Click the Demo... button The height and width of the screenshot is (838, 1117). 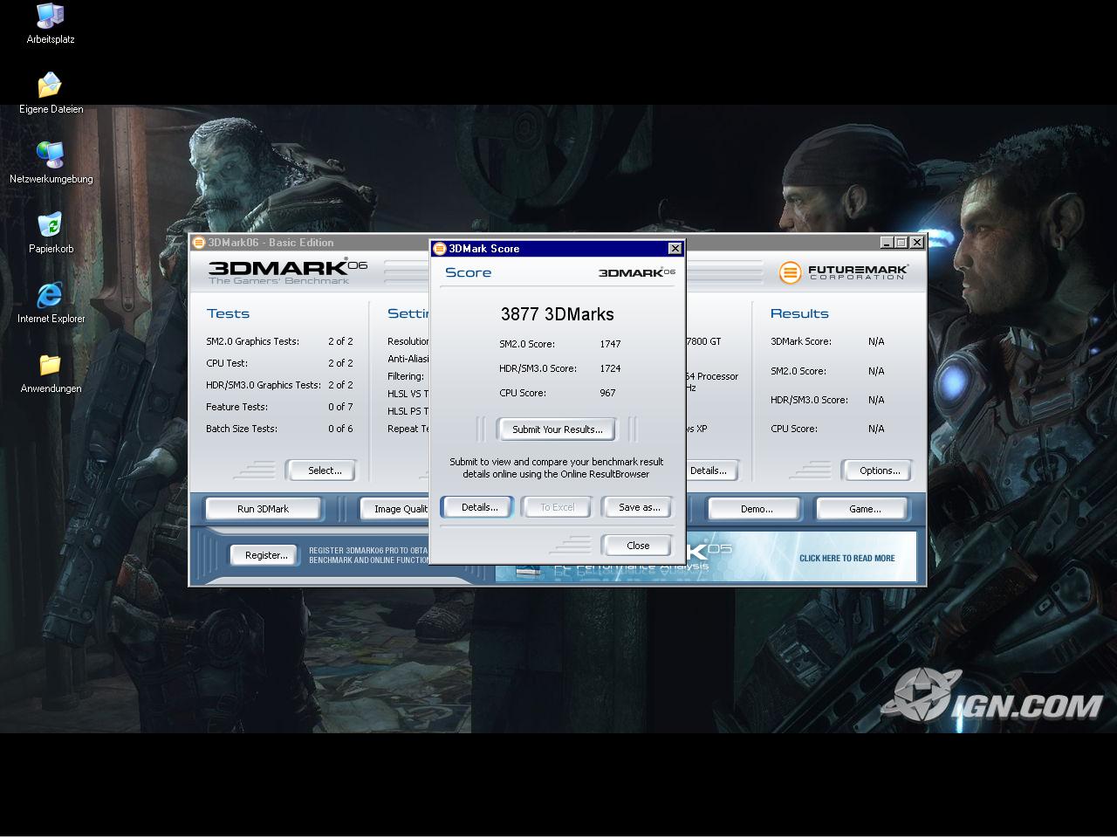tap(756, 509)
